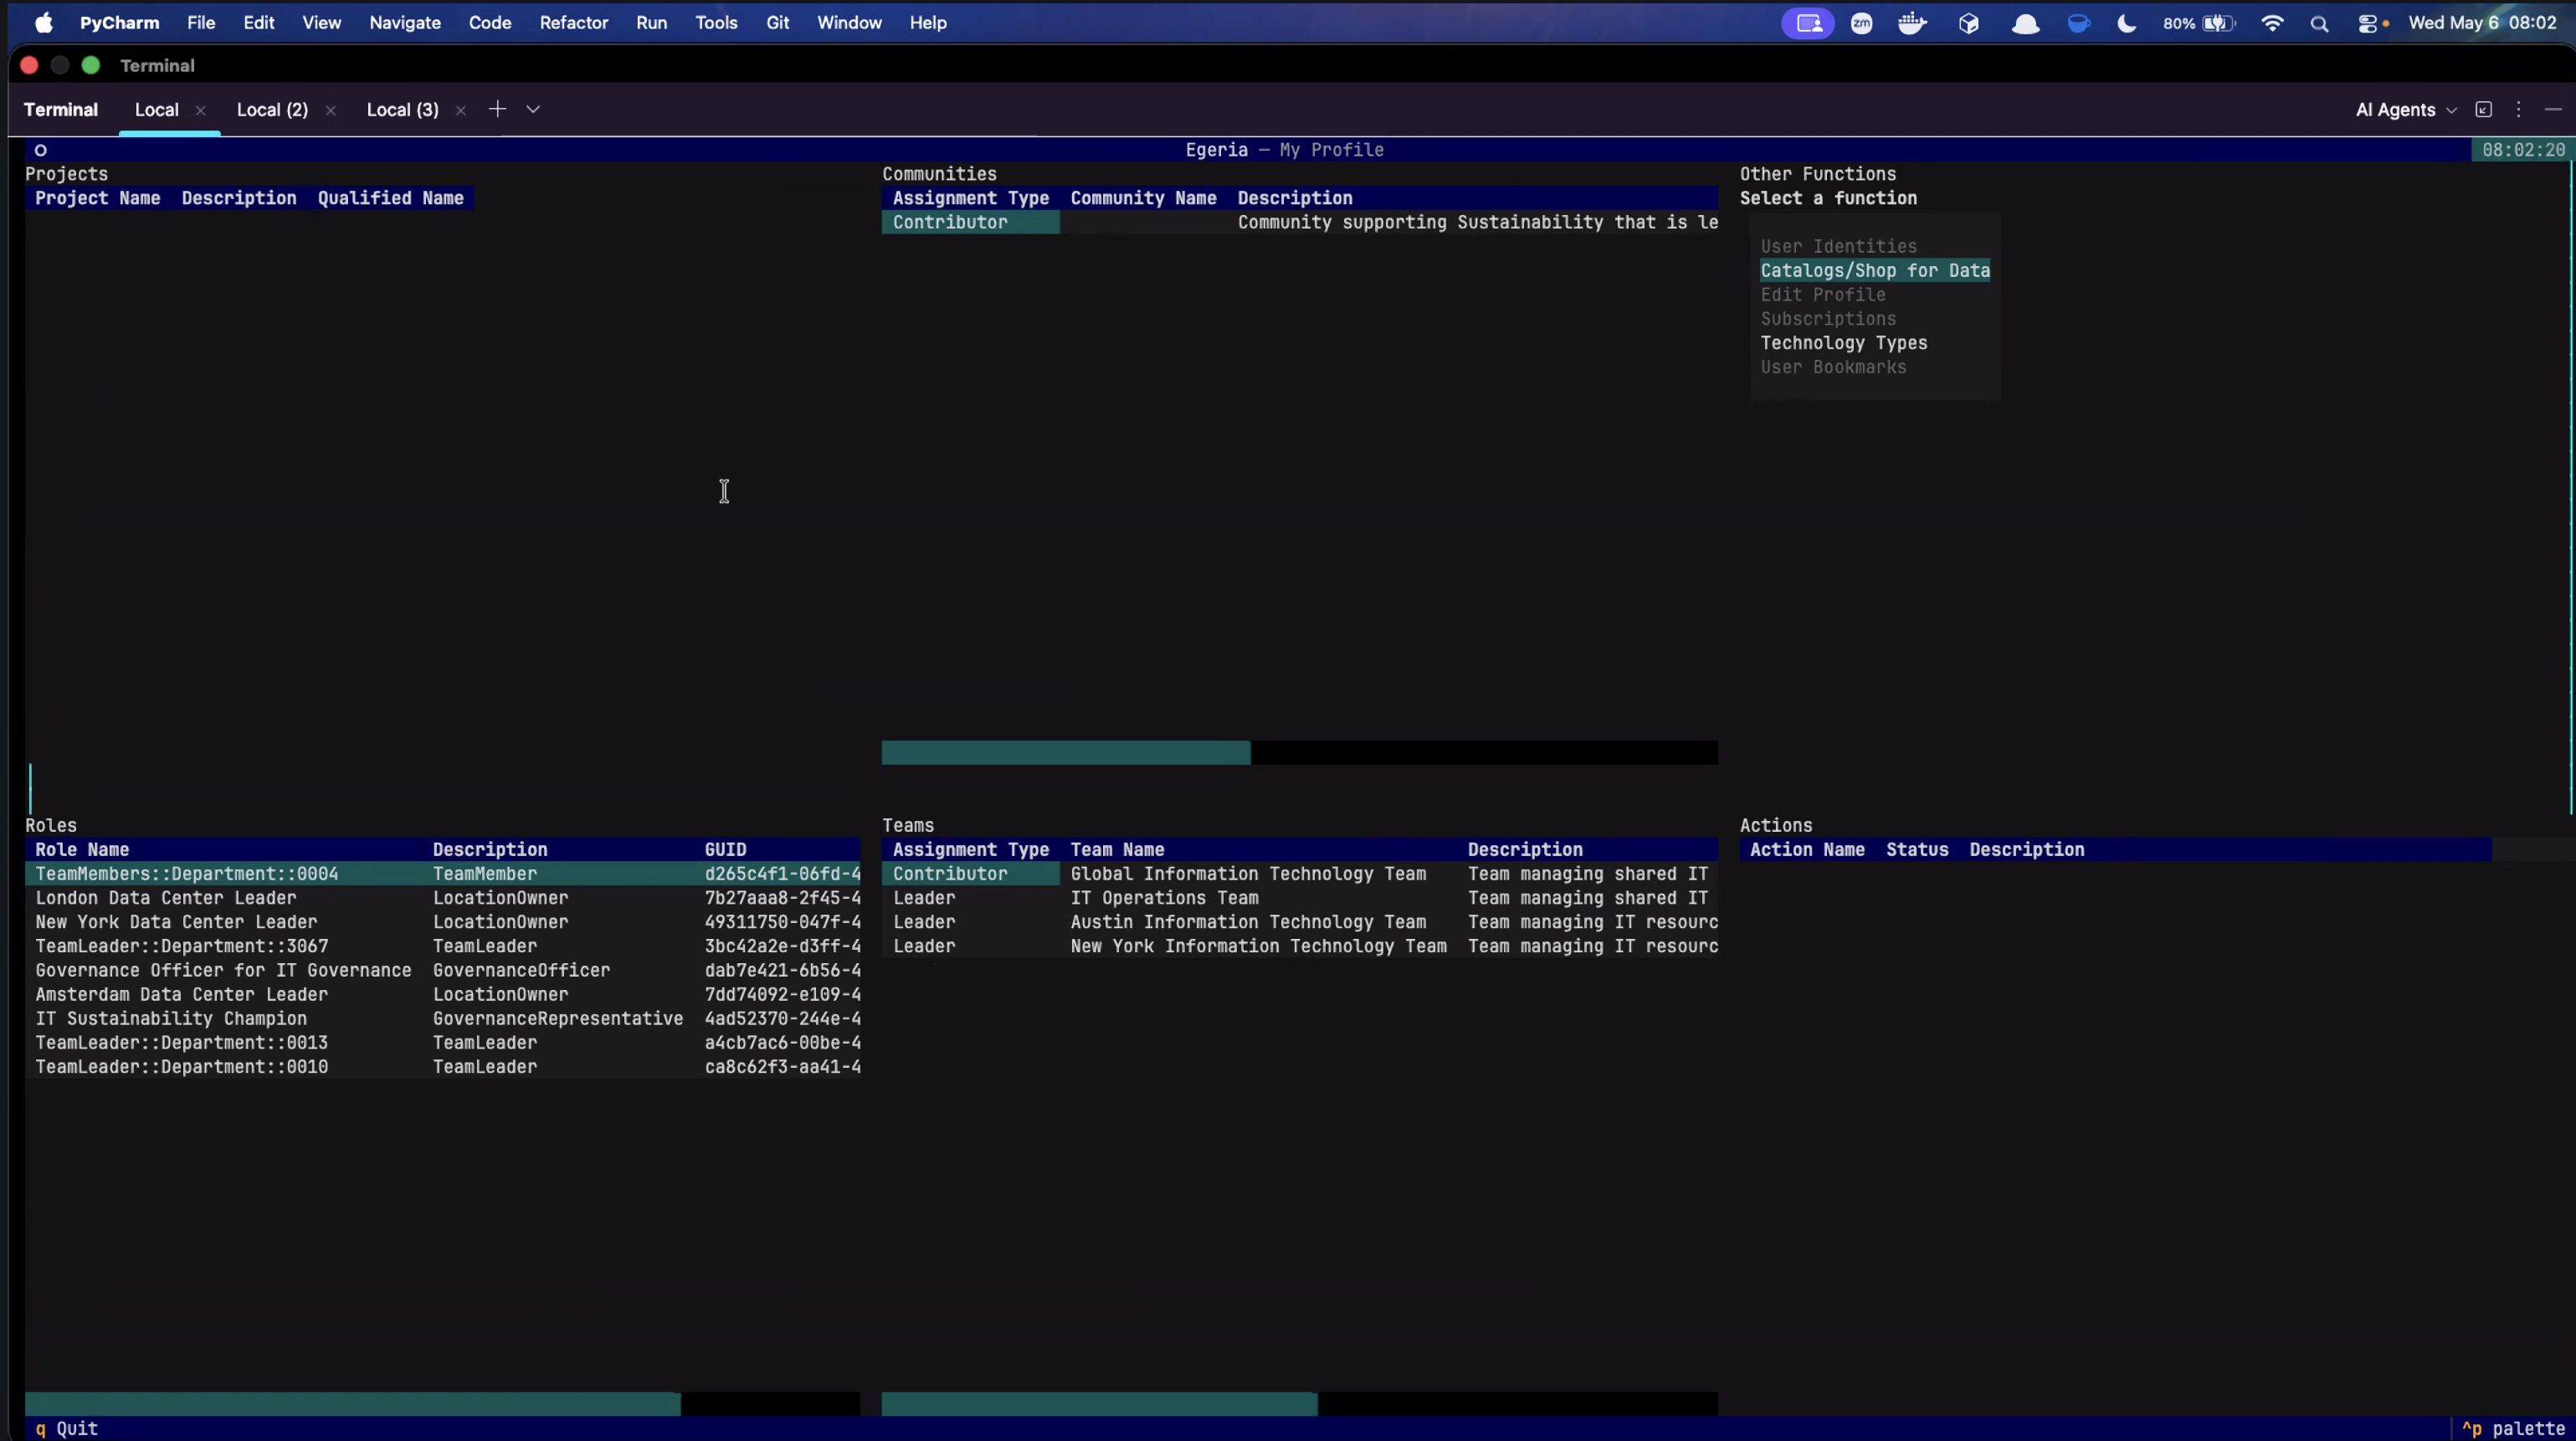Hide the terminal tool window
2576x1441 pixels.
[2553, 110]
